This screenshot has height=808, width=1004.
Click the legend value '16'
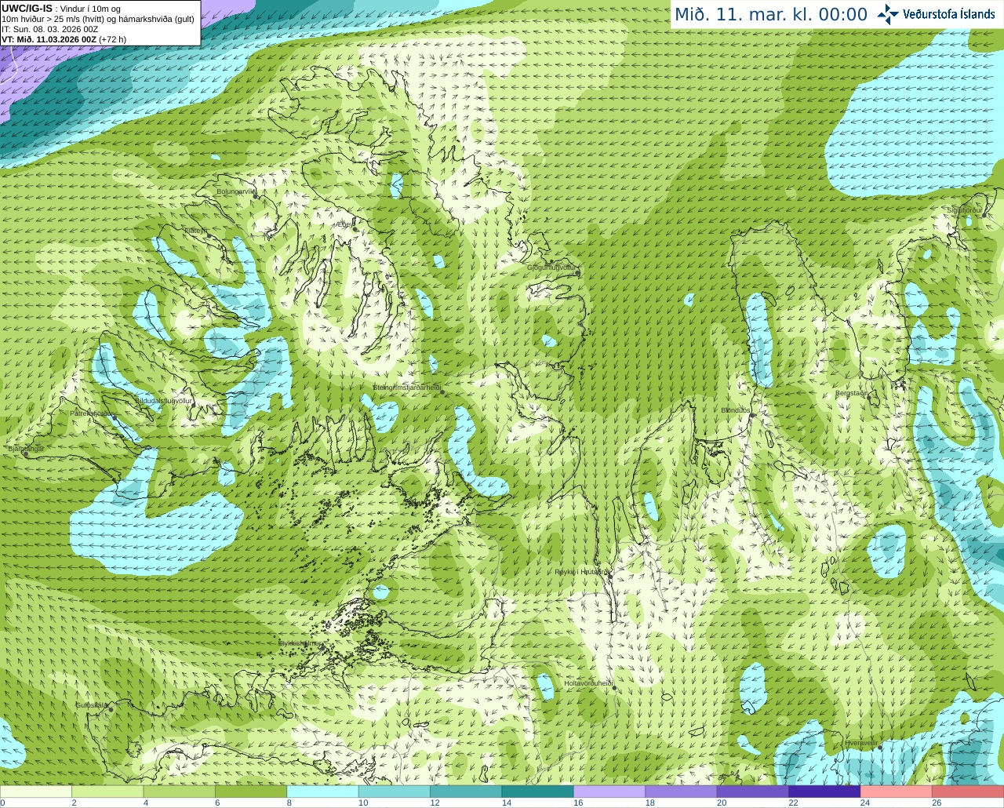[x=578, y=803]
